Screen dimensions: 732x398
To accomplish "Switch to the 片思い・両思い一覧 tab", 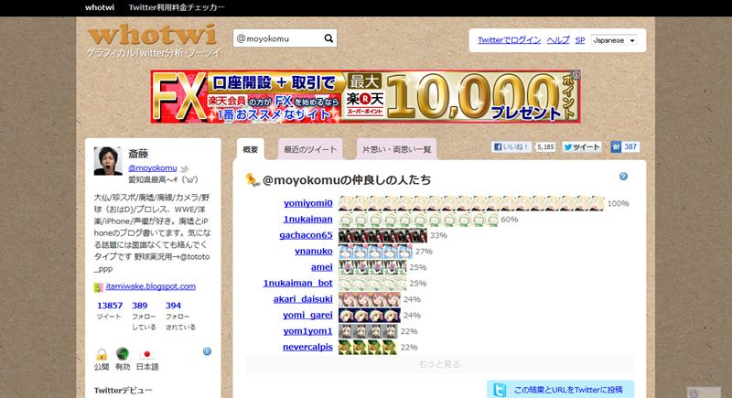I will (x=397, y=149).
